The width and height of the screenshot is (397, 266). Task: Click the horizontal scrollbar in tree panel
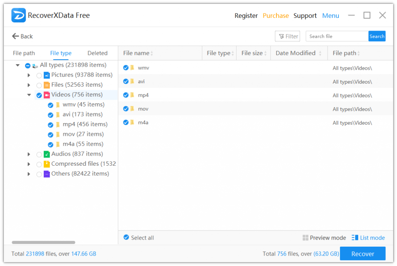click(43, 242)
